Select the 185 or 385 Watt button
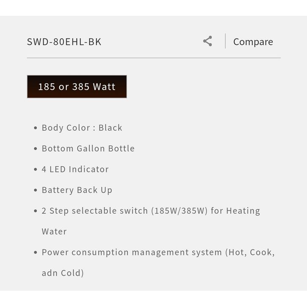 pyautogui.click(x=77, y=87)
